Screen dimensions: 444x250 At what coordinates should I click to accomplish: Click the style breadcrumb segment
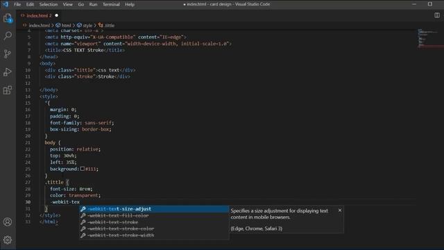87,25
